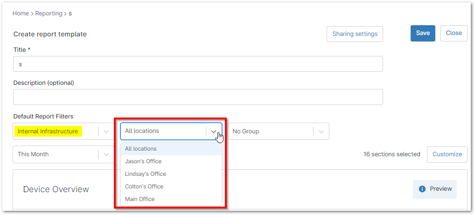Focus the Description optional field
Viewport: 475px width, 215px height.
[198, 97]
